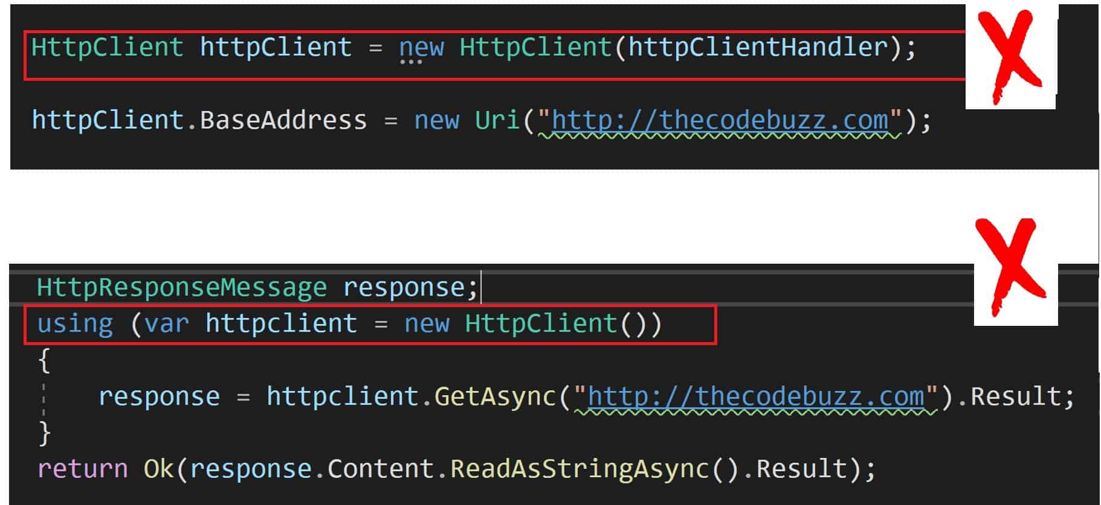Click the GetAsync method name
This screenshot has width=1101, height=505.
pos(495,396)
